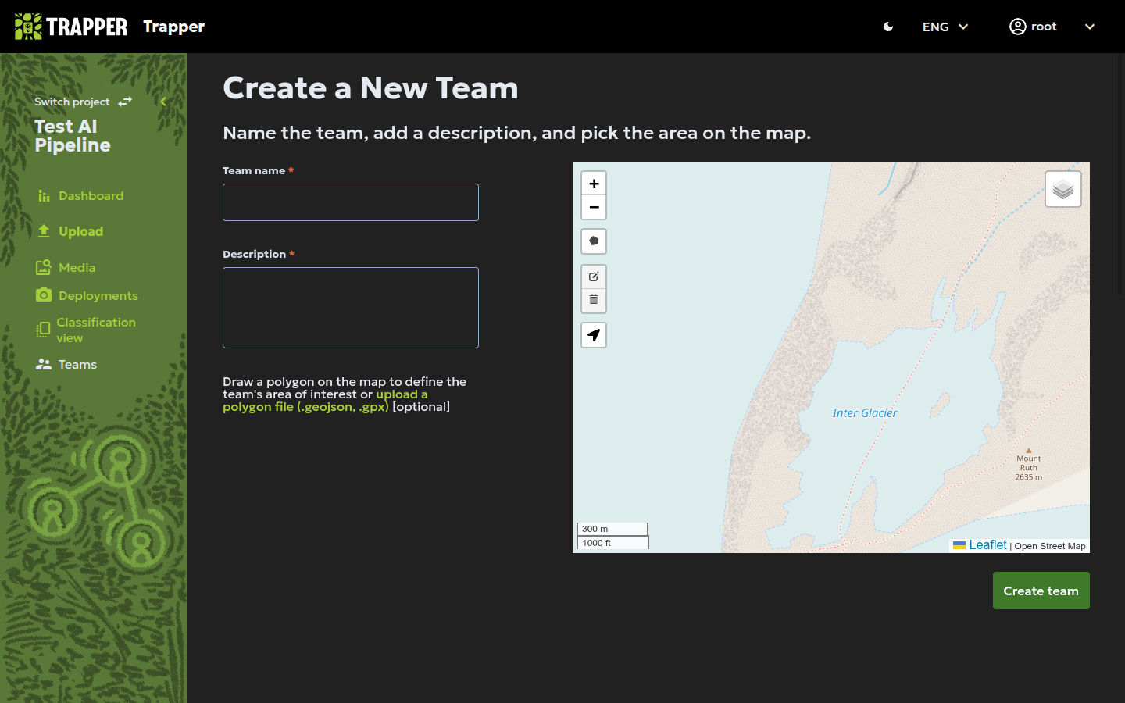Click the Teams people icon
The width and height of the screenshot is (1125, 703).
pos(44,364)
